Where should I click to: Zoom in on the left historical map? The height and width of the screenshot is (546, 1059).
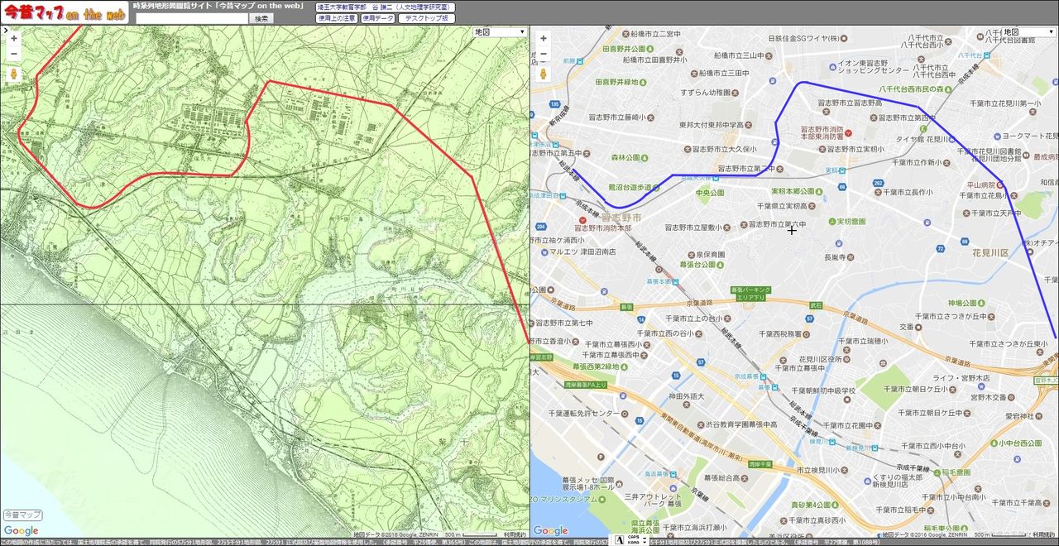coord(13,38)
